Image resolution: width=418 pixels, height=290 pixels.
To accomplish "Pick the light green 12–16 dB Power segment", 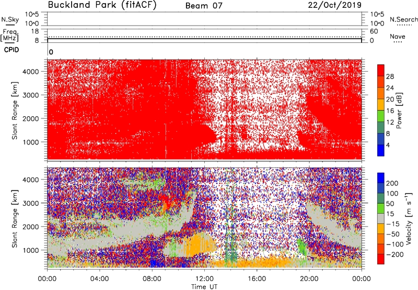I will 381,116.
